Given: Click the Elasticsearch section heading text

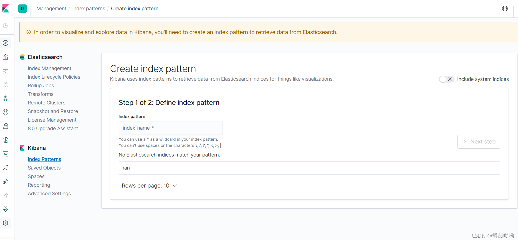Looking at the screenshot, I should pos(45,57).
